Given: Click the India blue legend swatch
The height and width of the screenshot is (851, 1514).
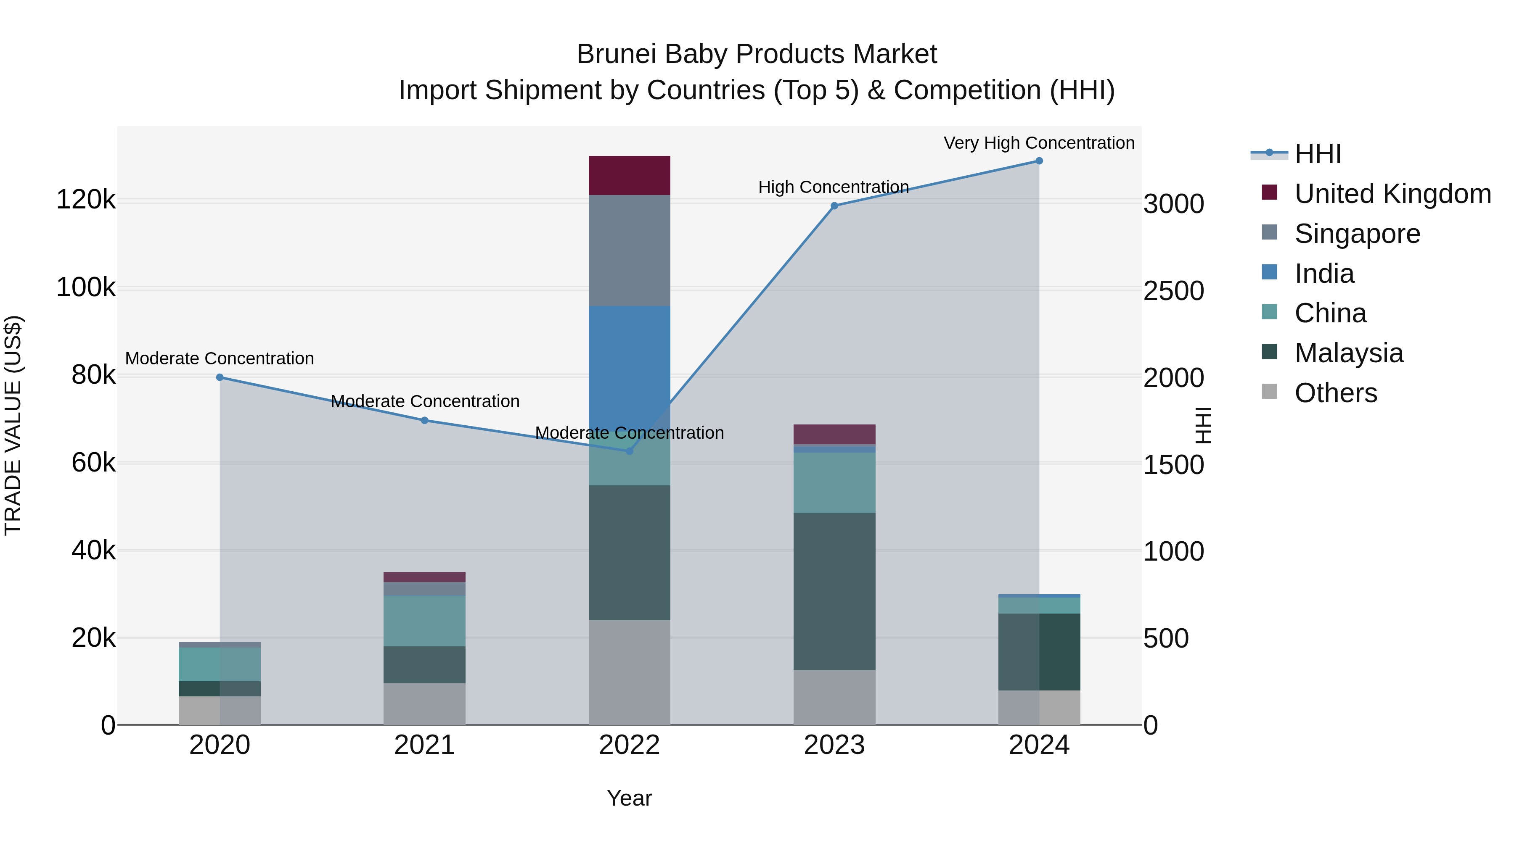Looking at the screenshot, I should (1270, 272).
